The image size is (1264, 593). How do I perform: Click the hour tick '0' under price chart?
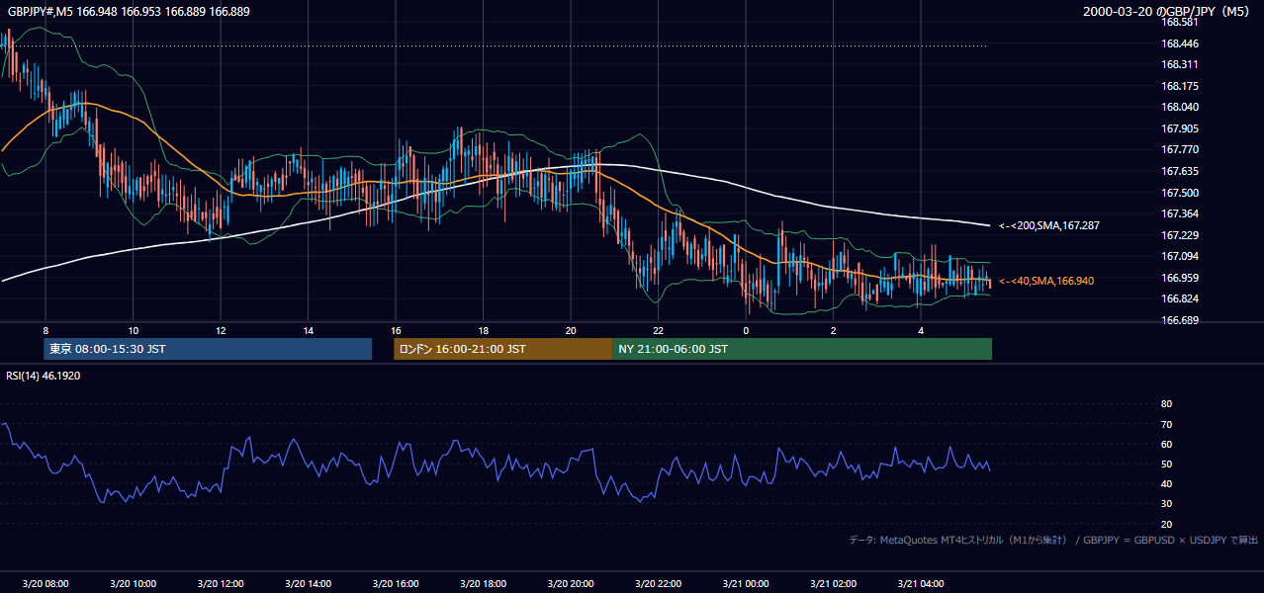(x=746, y=330)
